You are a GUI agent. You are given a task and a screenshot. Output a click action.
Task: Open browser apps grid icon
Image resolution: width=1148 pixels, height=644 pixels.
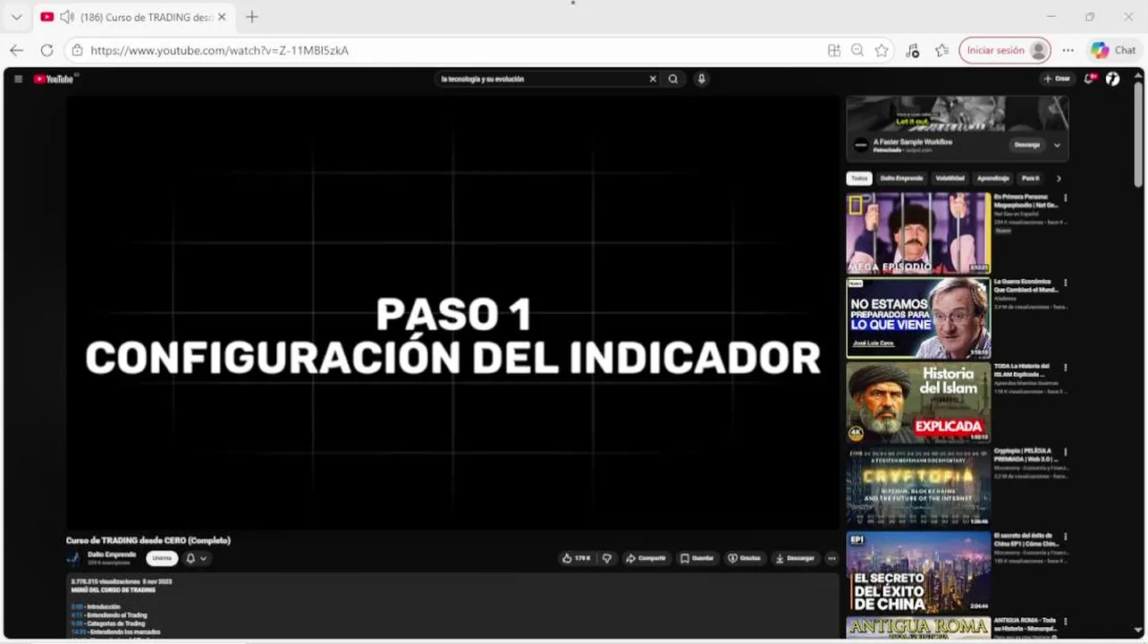(x=834, y=50)
